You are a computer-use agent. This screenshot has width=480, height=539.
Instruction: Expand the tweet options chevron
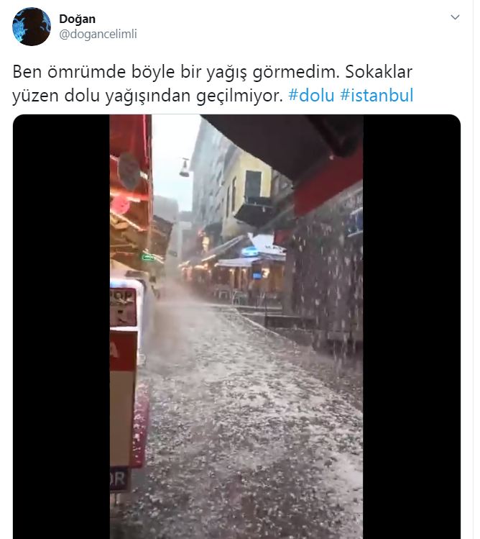455,17
